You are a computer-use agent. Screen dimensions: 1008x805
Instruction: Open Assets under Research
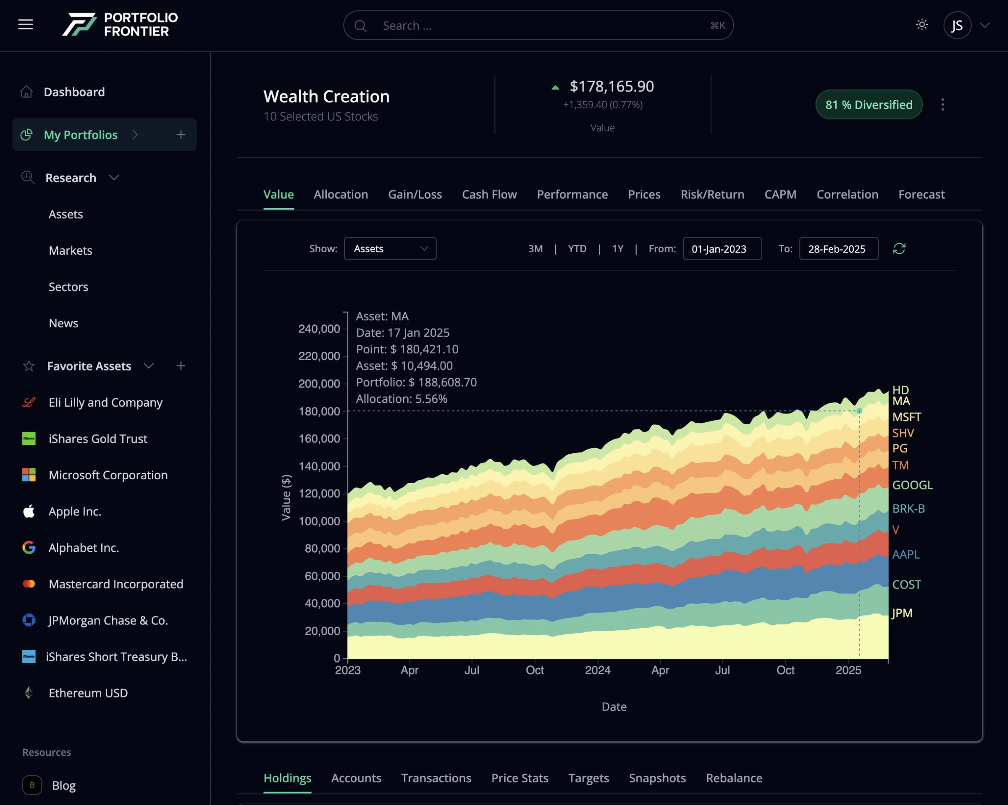click(x=66, y=214)
